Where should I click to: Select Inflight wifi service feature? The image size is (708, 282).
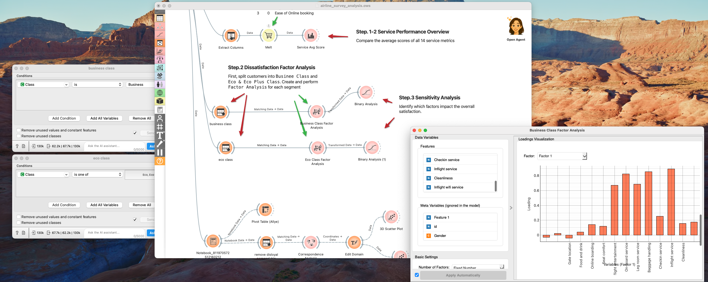tap(448, 187)
